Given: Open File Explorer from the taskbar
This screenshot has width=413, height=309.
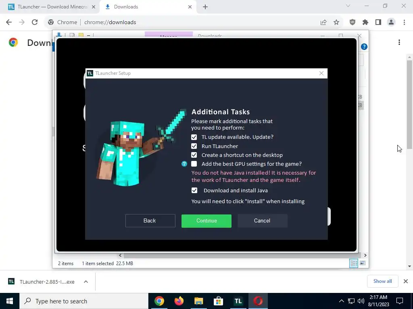Looking at the screenshot, I should [x=199, y=301].
